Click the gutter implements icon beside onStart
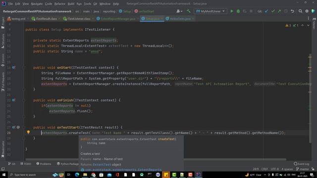317x178 pixels. pos(13,67)
